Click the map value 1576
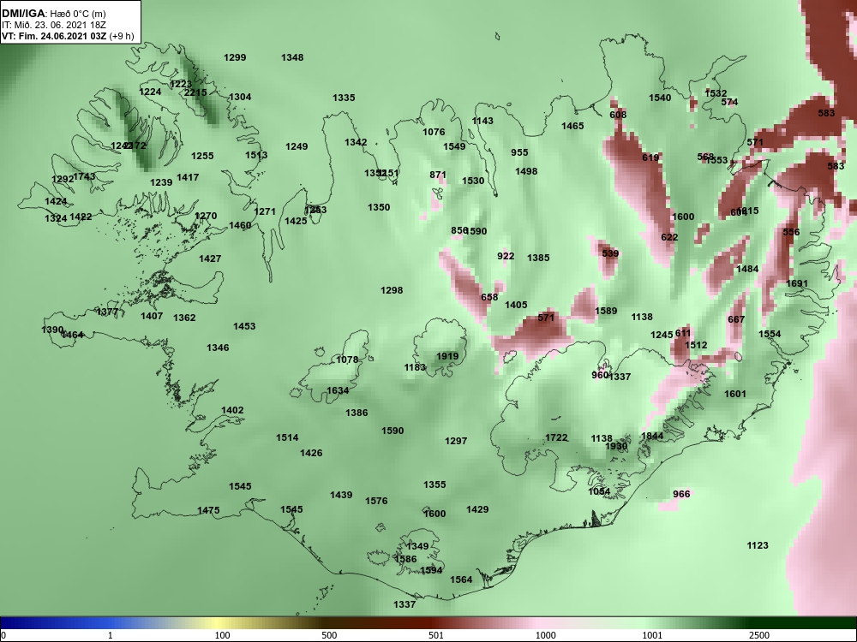The width and height of the screenshot is (857, 642). tap(376, 501)
